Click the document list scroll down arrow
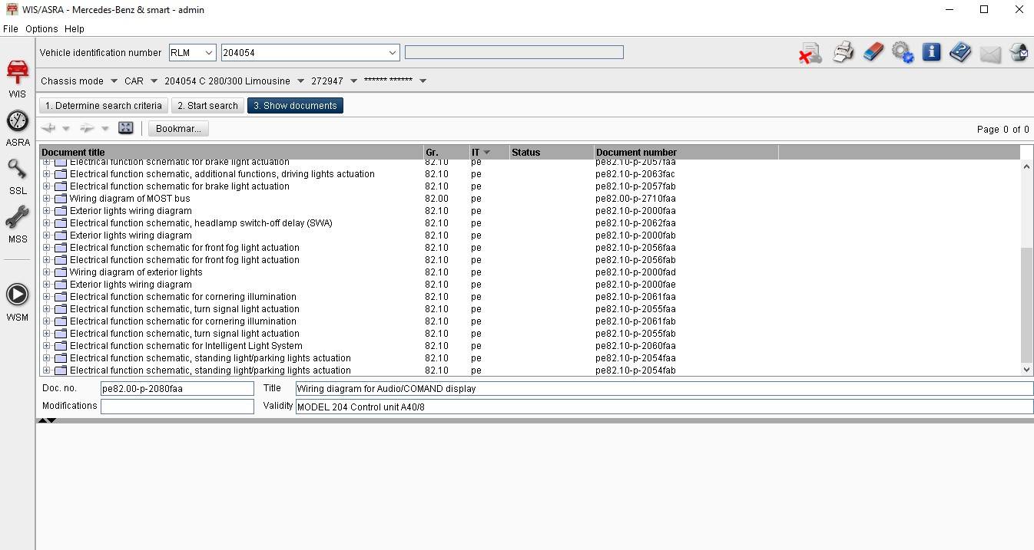 [x=1026, y=370]
